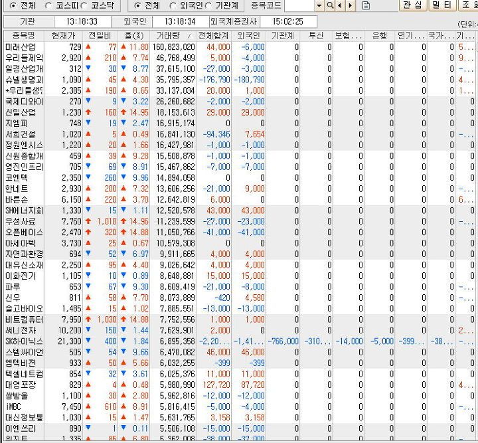Select the first 전체 market radio button
This screenshot has width=478, height=443.
(13, 5)
